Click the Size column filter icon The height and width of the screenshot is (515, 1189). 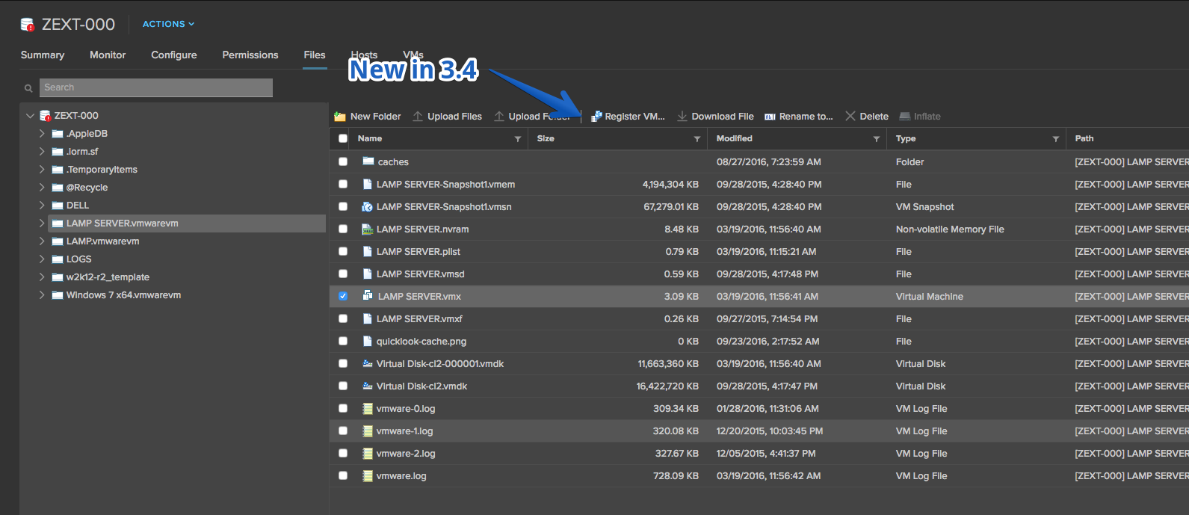click(697, 139)
